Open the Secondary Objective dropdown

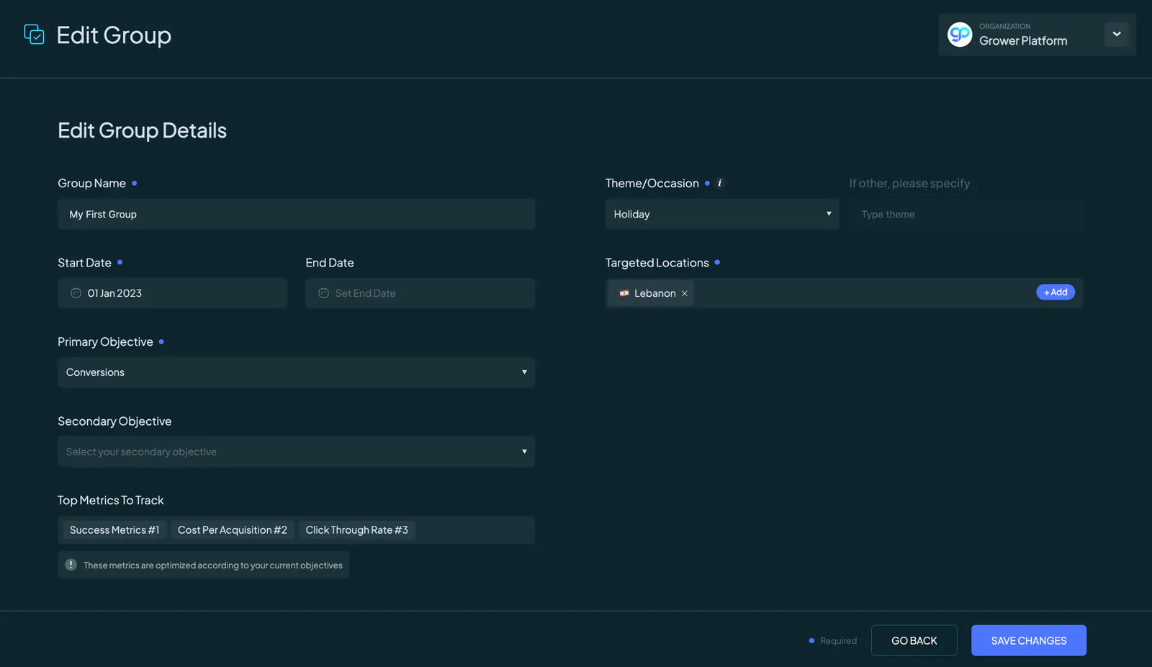click(296, 452)
